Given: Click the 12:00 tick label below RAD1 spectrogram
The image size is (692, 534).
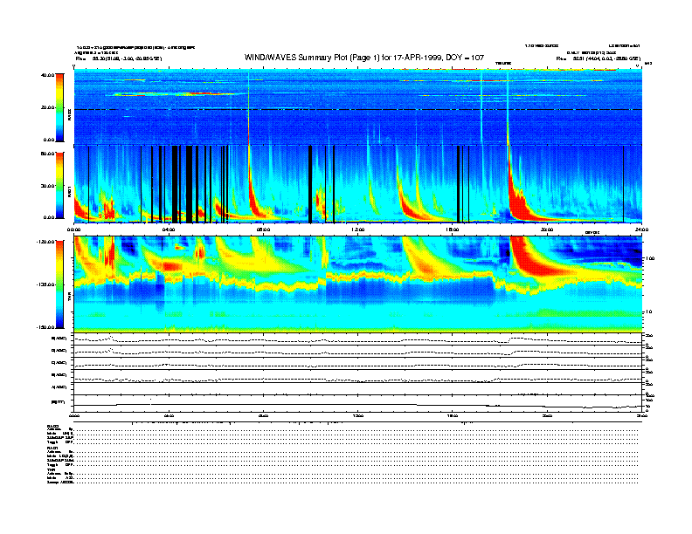Looking at the screenshot, I should 358,229.
